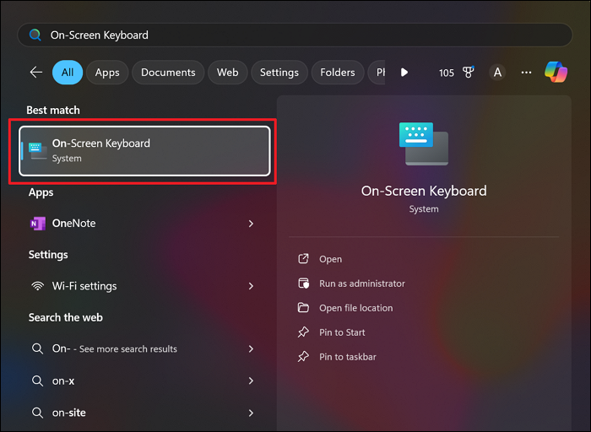The image size is (591, 432).
Task: Expand the on-x web suggestion chevron
Action: [251, 381]
